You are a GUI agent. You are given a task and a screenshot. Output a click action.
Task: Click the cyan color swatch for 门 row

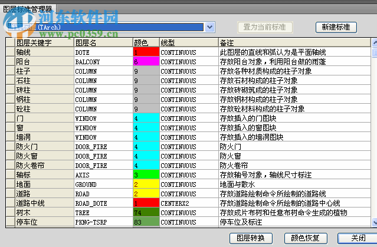(x=146, y=118)
